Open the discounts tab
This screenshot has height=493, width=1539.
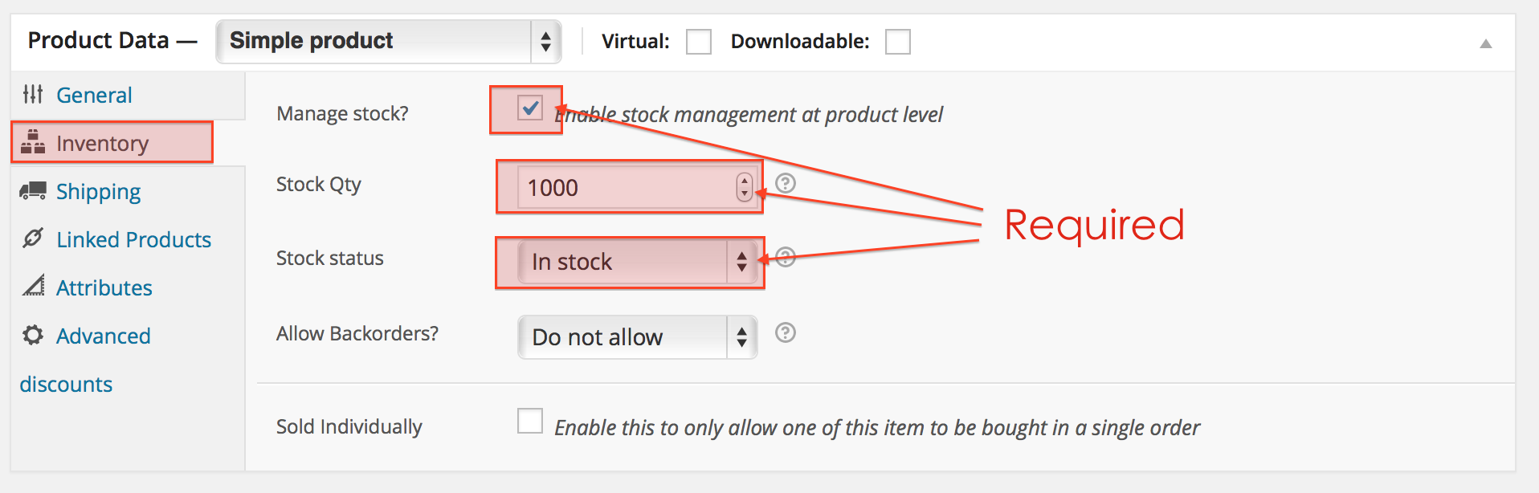[x=66, y=384]
